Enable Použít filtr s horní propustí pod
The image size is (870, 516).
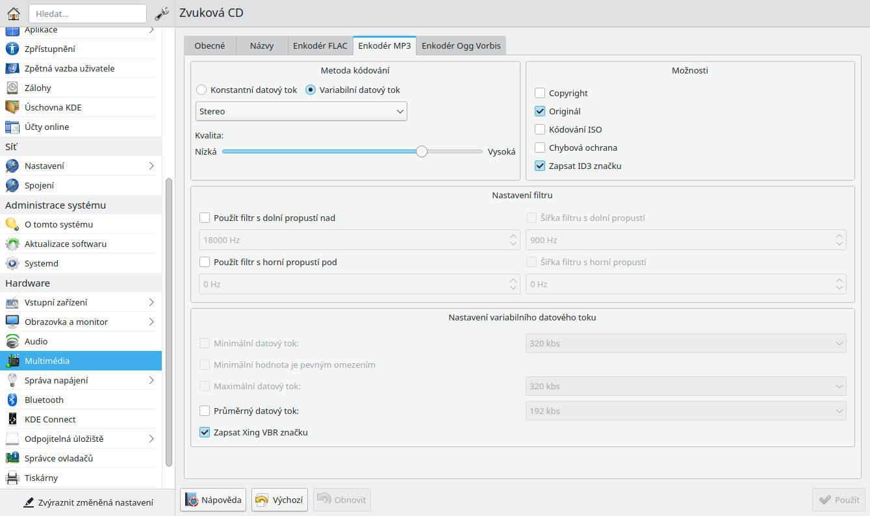pyautogui.click(x=205, y=262)
